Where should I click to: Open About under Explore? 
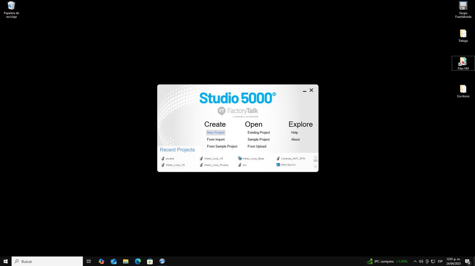(295, 140)
